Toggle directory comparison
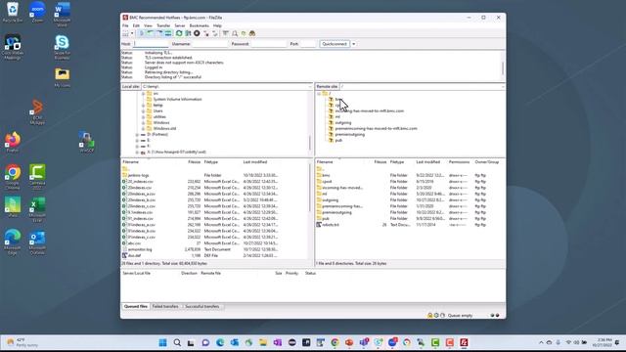The image size is (626, 352). tap(235, 33)
